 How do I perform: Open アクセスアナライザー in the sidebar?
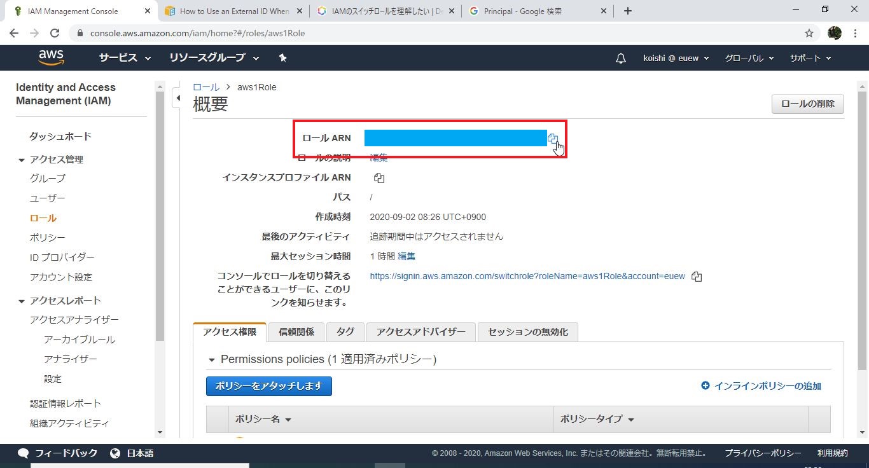click(74, 320)
